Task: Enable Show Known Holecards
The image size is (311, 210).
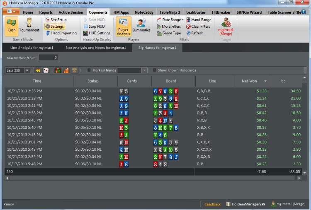Action: coord(155,70)
